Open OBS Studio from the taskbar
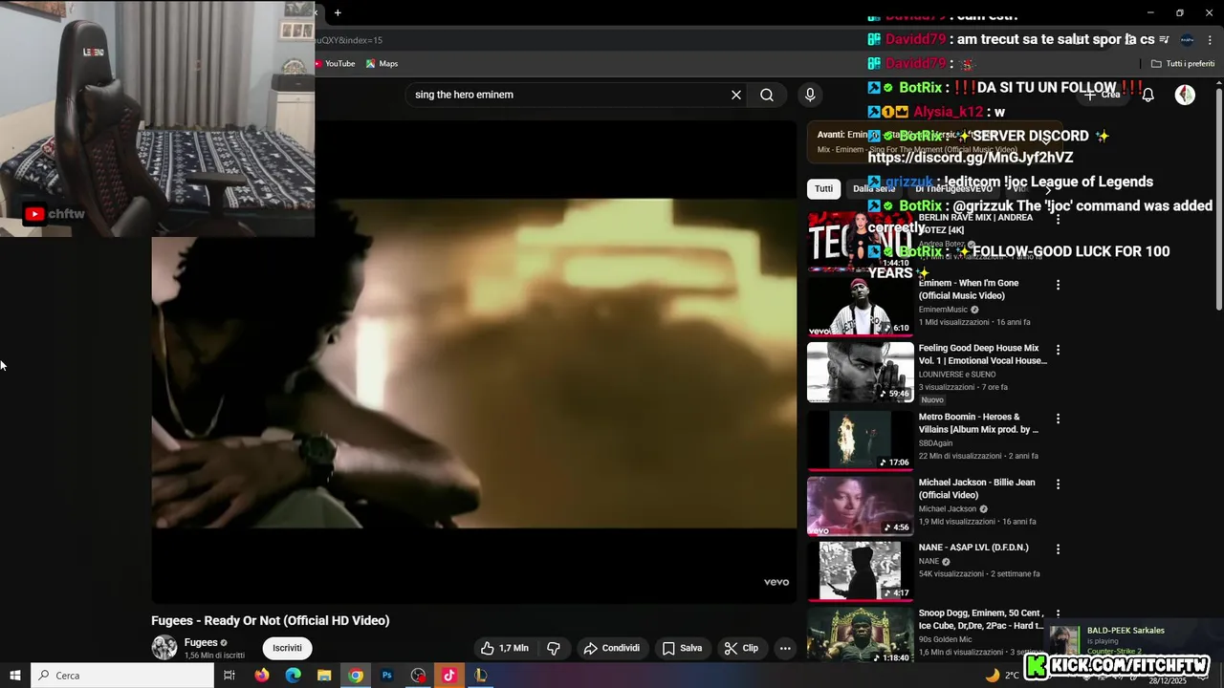Image resolution: width=1224 pixels, height=688 pixels. point(418,676)
